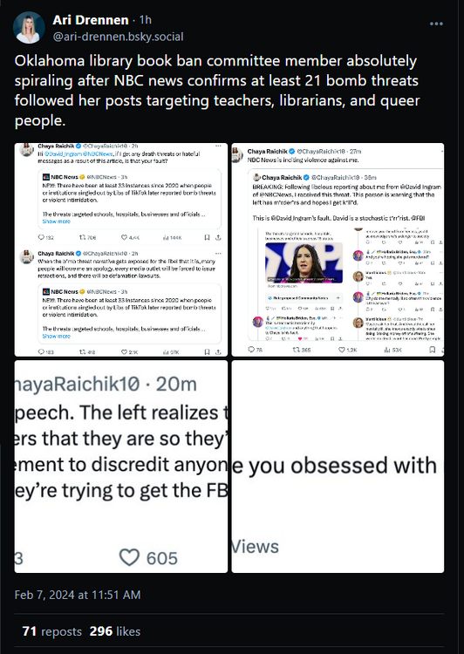
Task: Click the bookmark icon on top-right screenshot
Action: (433, 350)
